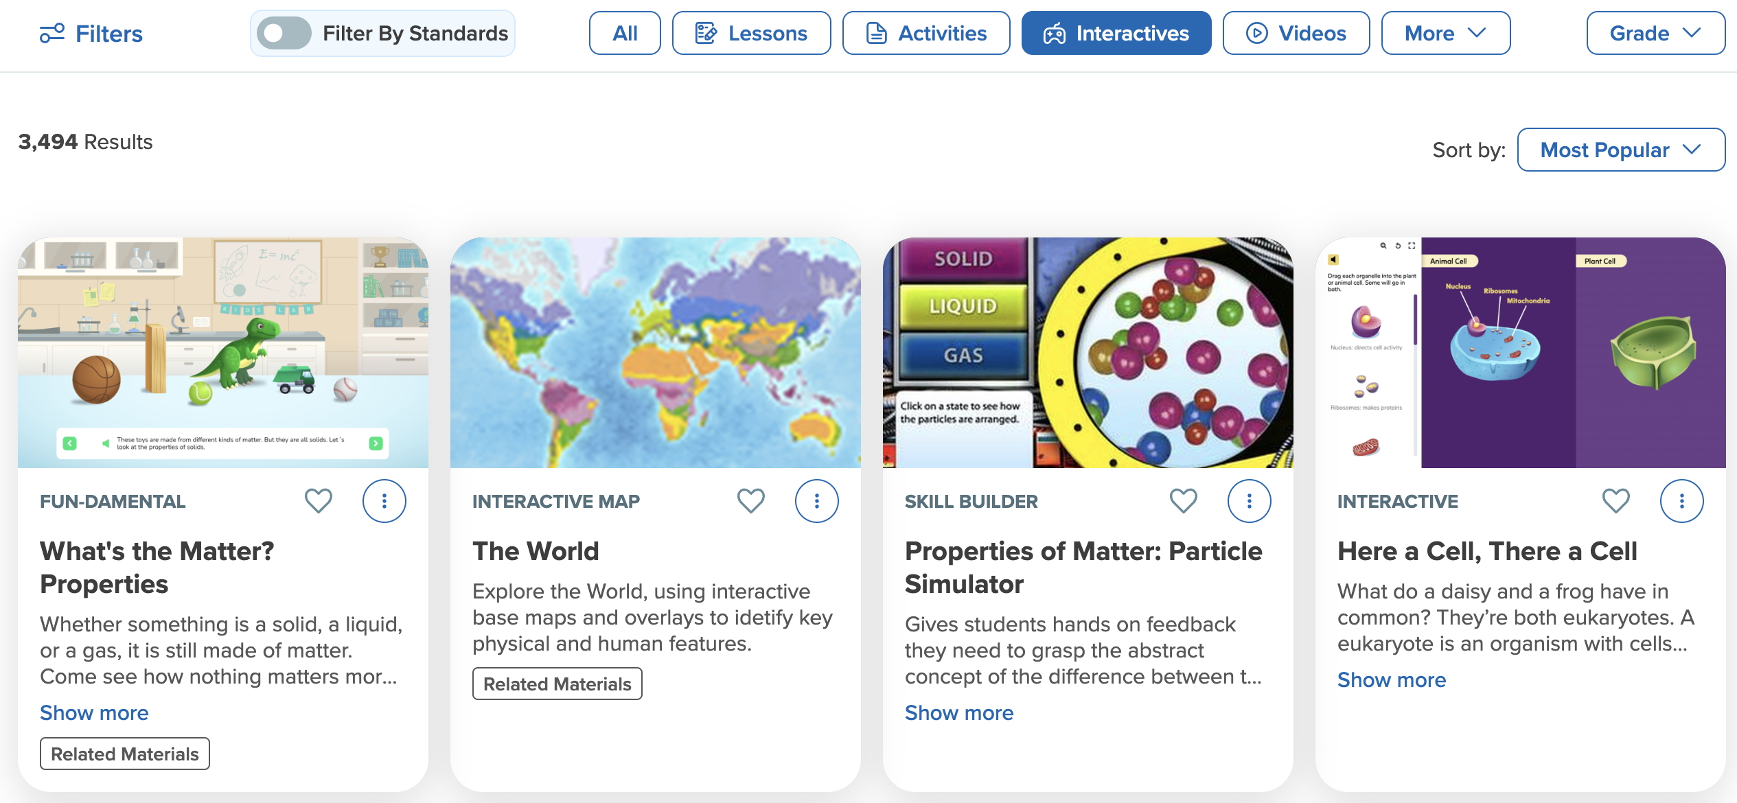
Task: Click the dinosaur lab thumbnail image
Action: pyautogui.click(x=223, y=352)
